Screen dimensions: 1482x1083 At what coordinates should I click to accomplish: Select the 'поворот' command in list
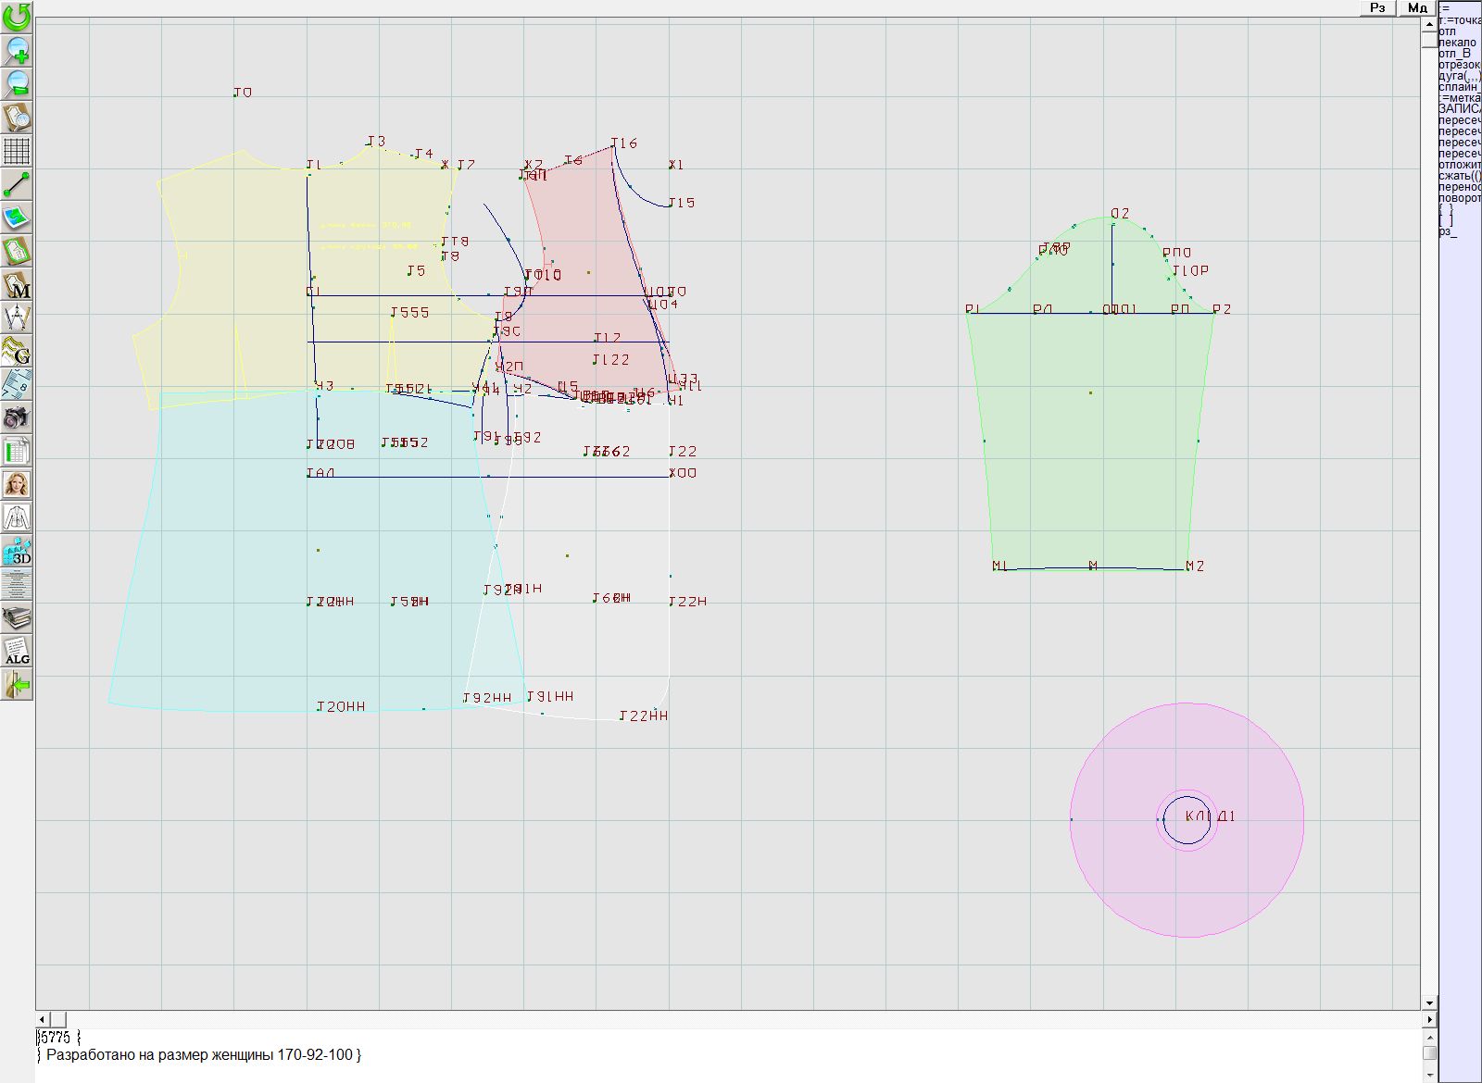(x=1460, y=198)
